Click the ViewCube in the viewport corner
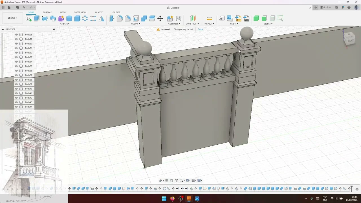 point(350,39)
